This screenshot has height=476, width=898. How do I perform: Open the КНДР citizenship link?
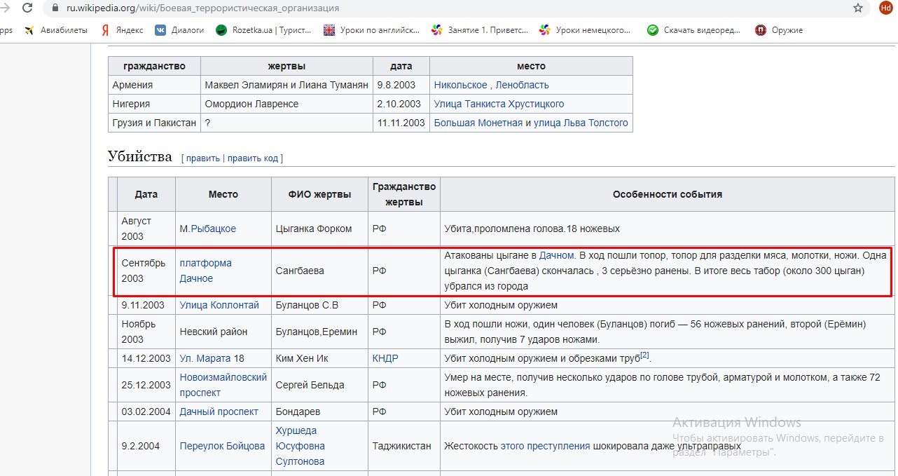click(x=385, y=358)
